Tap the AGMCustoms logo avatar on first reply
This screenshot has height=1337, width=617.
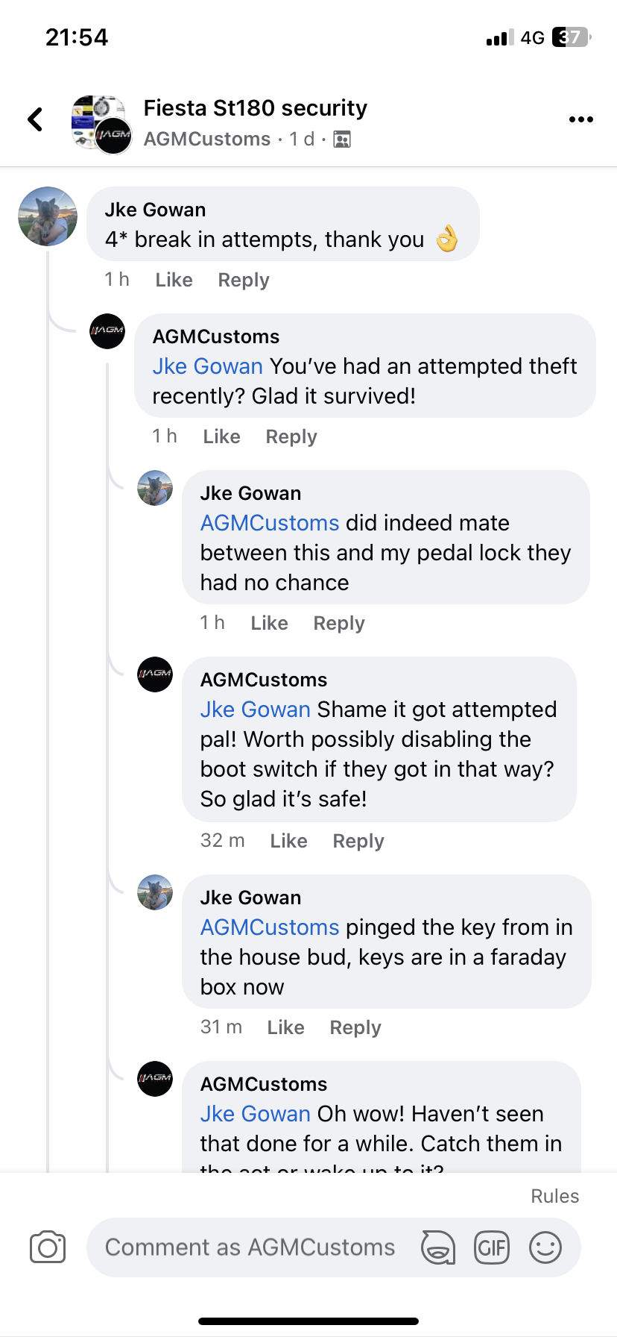pos(107,331)
